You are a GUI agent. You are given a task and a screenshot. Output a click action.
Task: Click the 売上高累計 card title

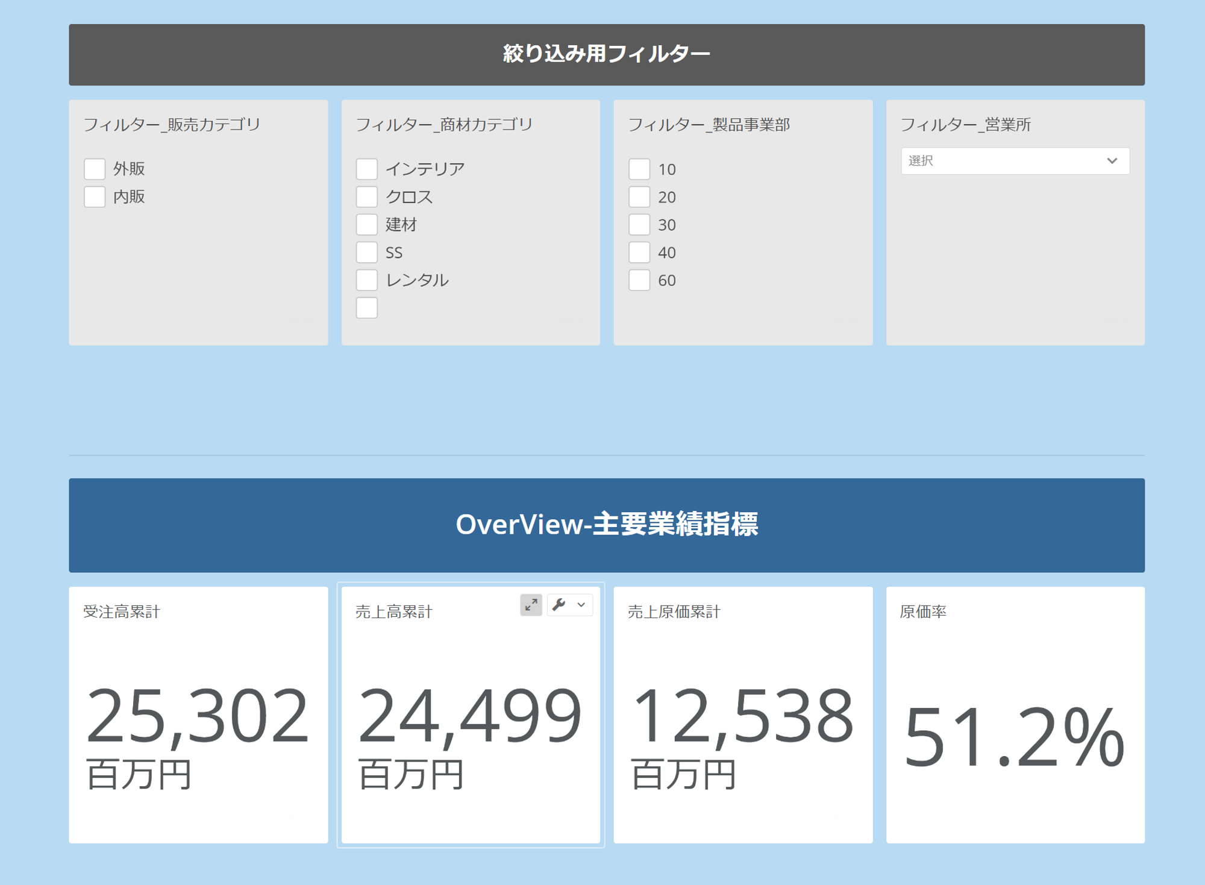point(394,611)
